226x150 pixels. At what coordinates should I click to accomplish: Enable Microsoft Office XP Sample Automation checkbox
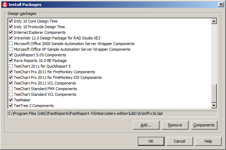point(11,49)
